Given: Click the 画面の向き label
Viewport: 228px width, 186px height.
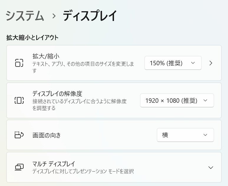Looking at the screenshot, I should pos(47,135).
